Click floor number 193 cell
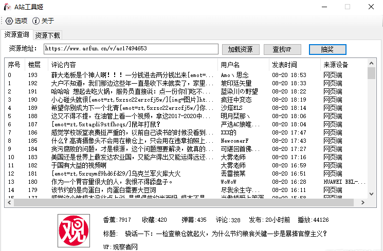This screenshot has width=383, height=251. (33, 75)
